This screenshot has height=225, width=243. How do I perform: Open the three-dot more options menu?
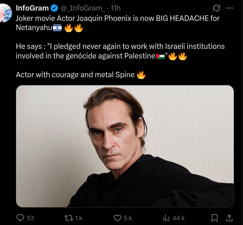pos(229,8)
